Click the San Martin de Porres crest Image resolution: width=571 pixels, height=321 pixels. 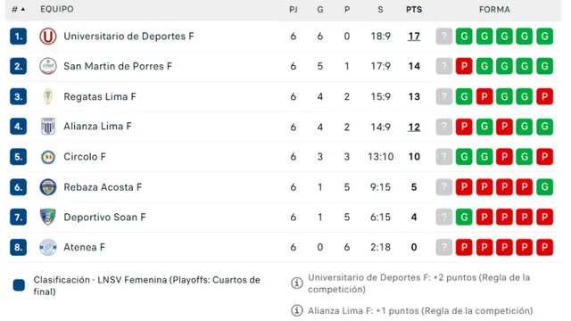tap(47, 66)
